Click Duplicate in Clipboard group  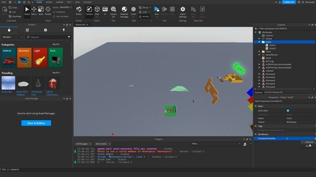coord(15,16)
